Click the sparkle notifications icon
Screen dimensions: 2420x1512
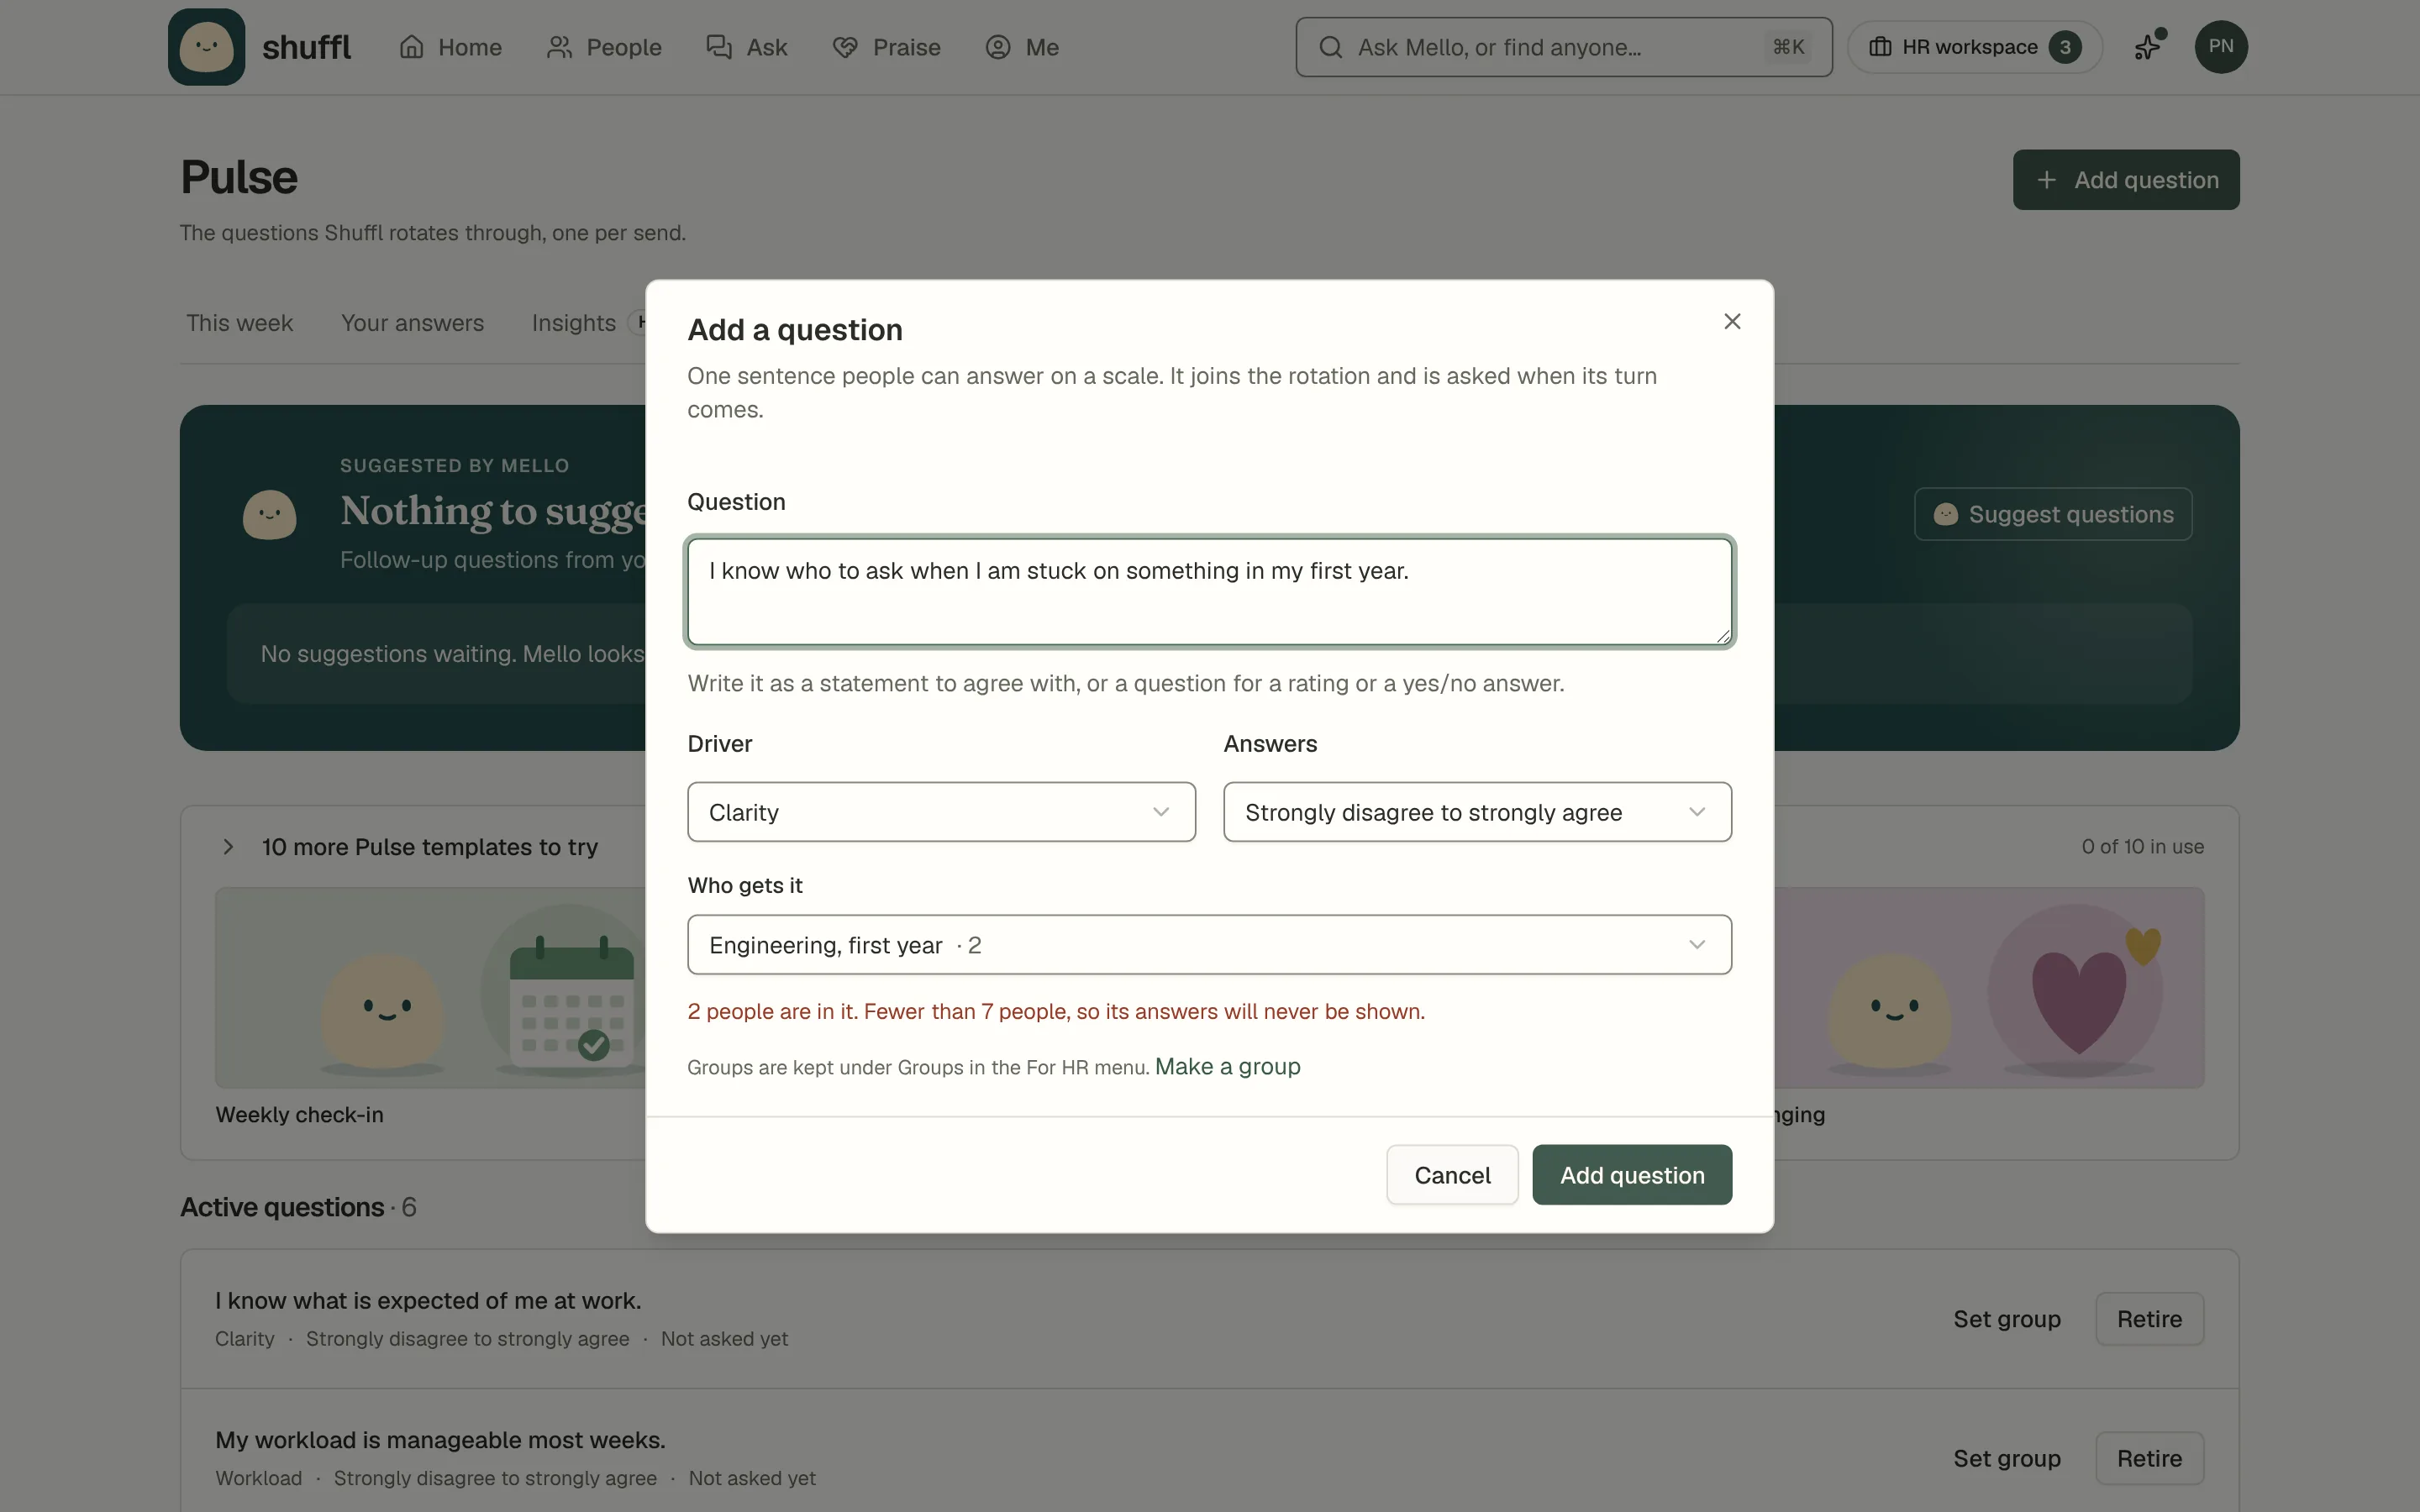tap(2148, 47)
